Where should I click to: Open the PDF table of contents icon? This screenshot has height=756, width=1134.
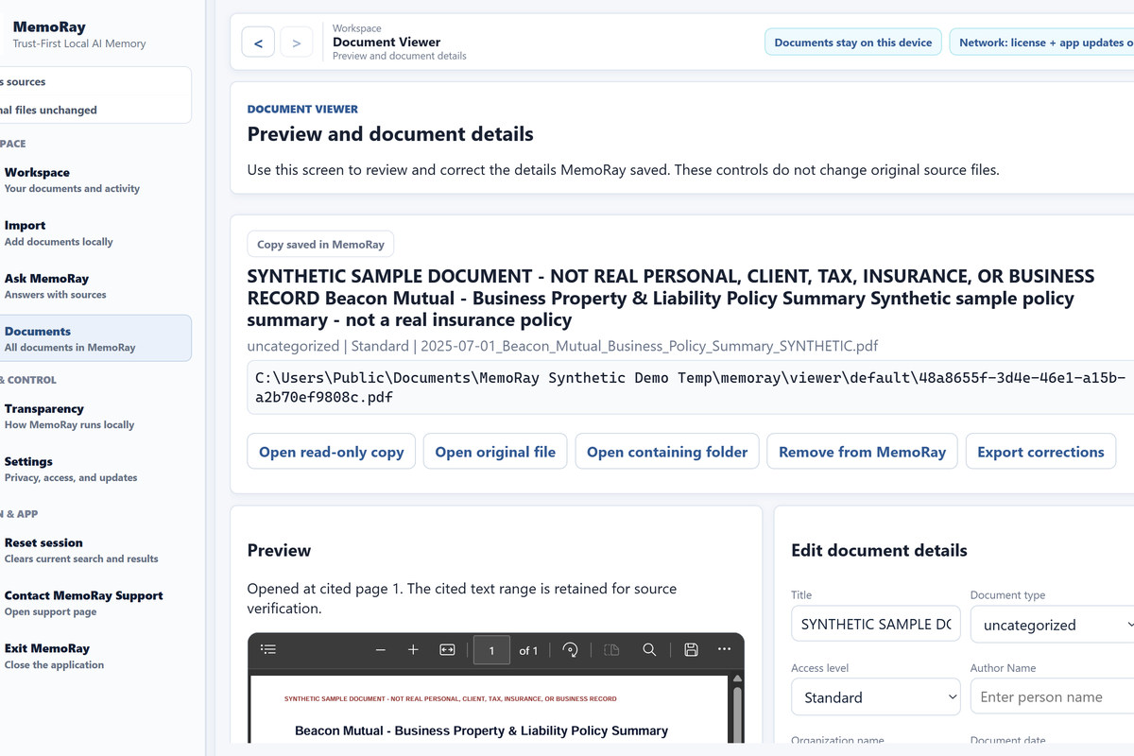tap(268, 649)
